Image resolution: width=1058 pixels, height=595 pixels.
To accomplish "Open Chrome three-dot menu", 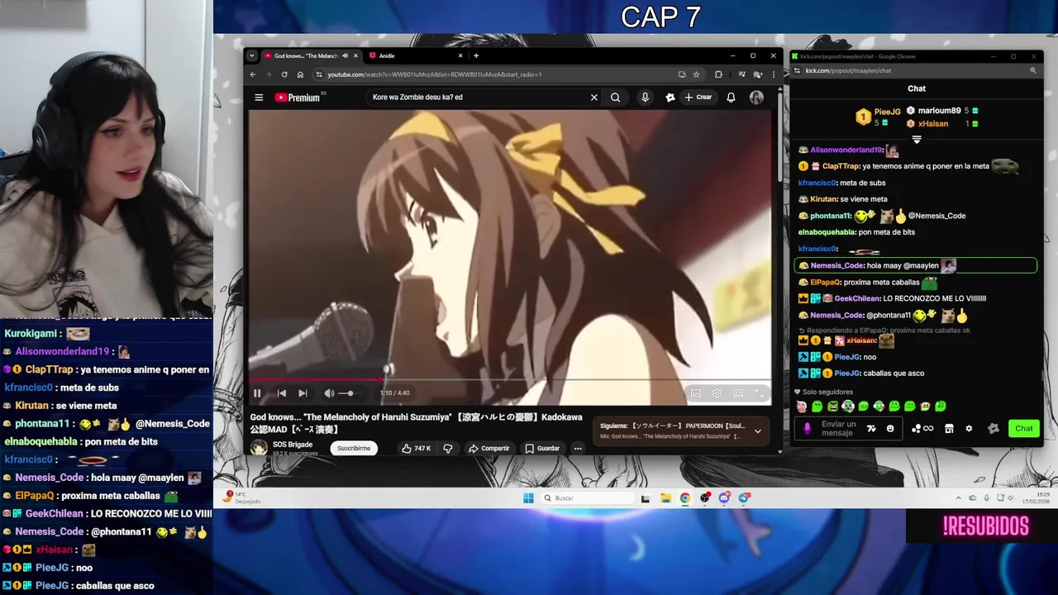I will click(774, 74).
